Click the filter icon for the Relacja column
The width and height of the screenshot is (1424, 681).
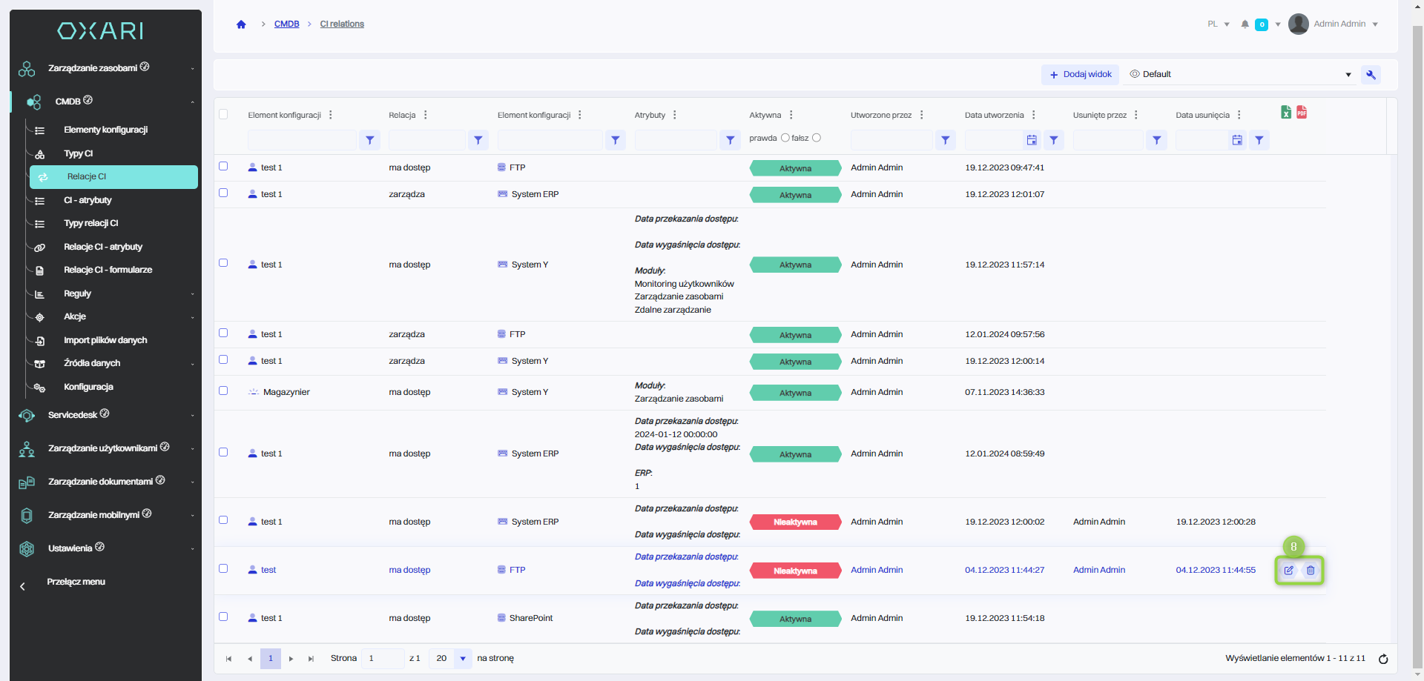coord(478,140)
